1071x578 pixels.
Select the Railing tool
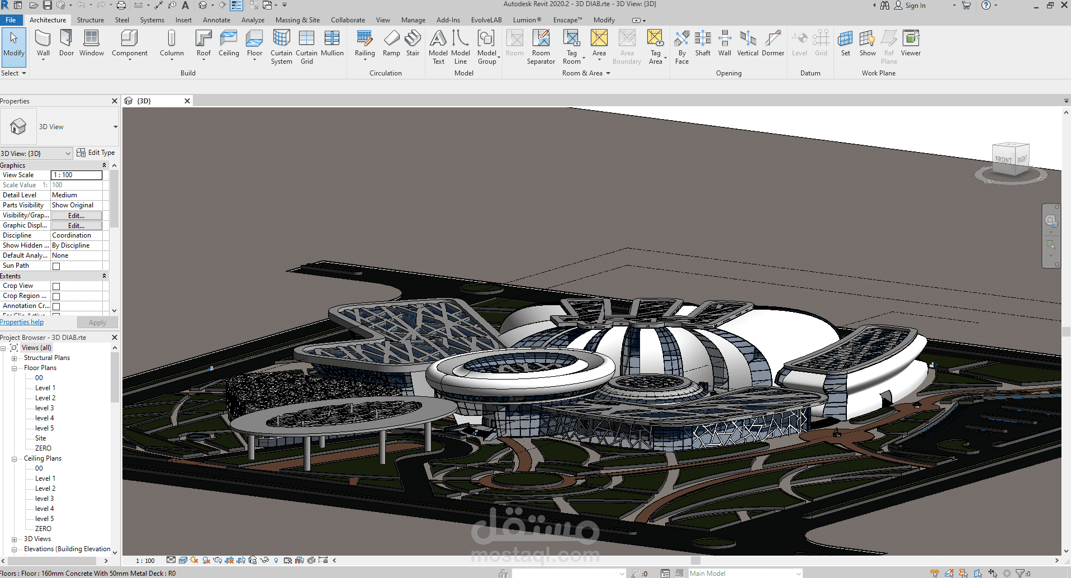tap(365, 44)
